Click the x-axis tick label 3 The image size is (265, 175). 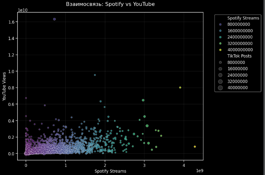click(144, 165)
